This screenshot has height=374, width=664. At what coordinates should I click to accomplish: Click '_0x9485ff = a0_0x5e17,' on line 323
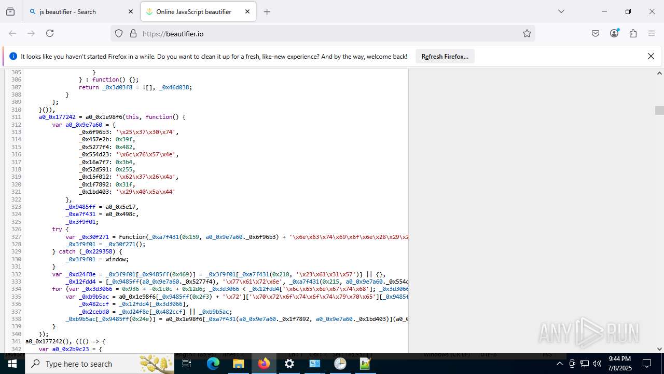click(x=102, y=207)
